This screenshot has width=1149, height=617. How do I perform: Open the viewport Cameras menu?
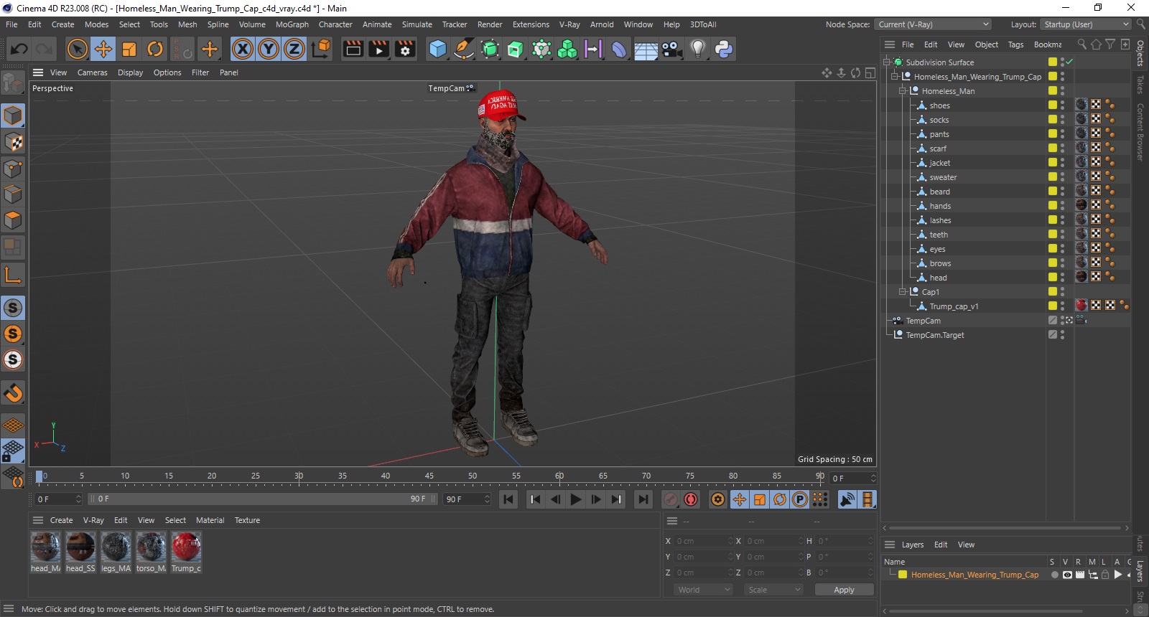[92, 72]
